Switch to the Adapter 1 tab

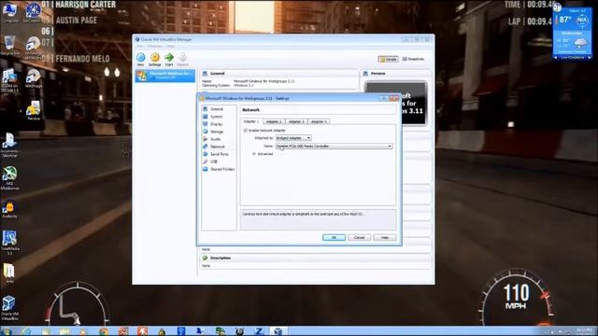(251, 121)
